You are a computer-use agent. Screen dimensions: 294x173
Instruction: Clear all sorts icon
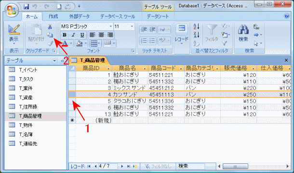tap(196, 43)
